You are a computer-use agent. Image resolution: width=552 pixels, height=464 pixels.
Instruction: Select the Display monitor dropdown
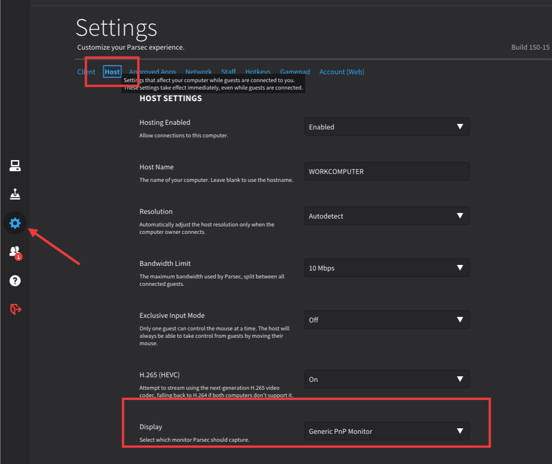[x=386, y=431]
